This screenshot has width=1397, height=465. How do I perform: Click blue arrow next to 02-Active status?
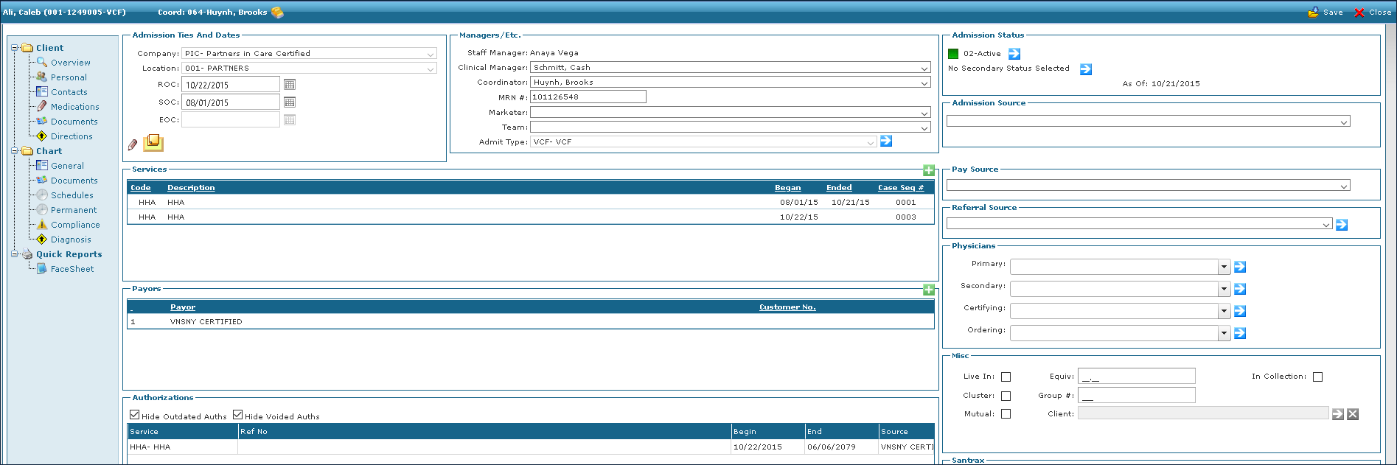(x=1014, y=54)
